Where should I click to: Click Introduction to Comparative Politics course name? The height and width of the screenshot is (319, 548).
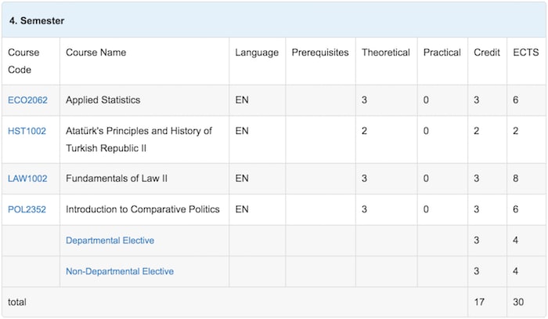click(x=142, y=209)
